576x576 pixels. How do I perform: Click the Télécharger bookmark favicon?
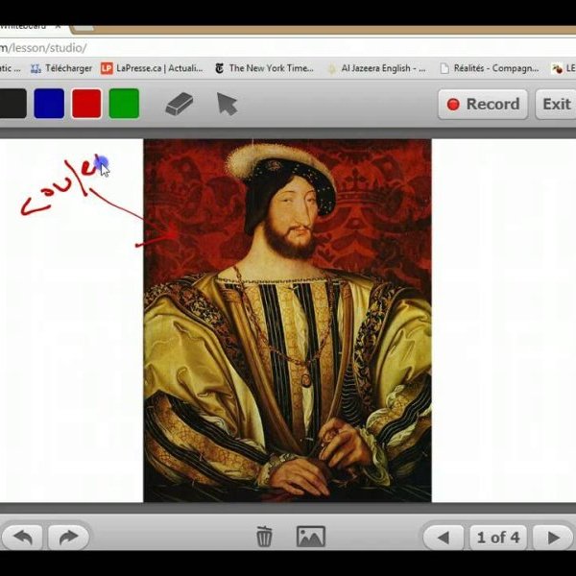(36, 68)
